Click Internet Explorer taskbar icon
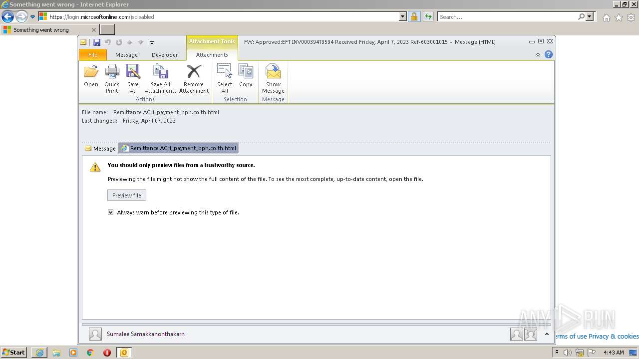The width and height of the screenshot is (639, 359). pos(39,353)
